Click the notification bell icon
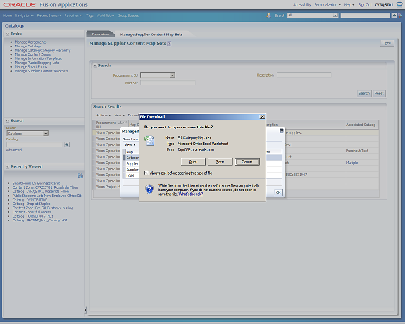Image resolution: width=405 pixels, height=324 pixels. (x=268, y=15)
